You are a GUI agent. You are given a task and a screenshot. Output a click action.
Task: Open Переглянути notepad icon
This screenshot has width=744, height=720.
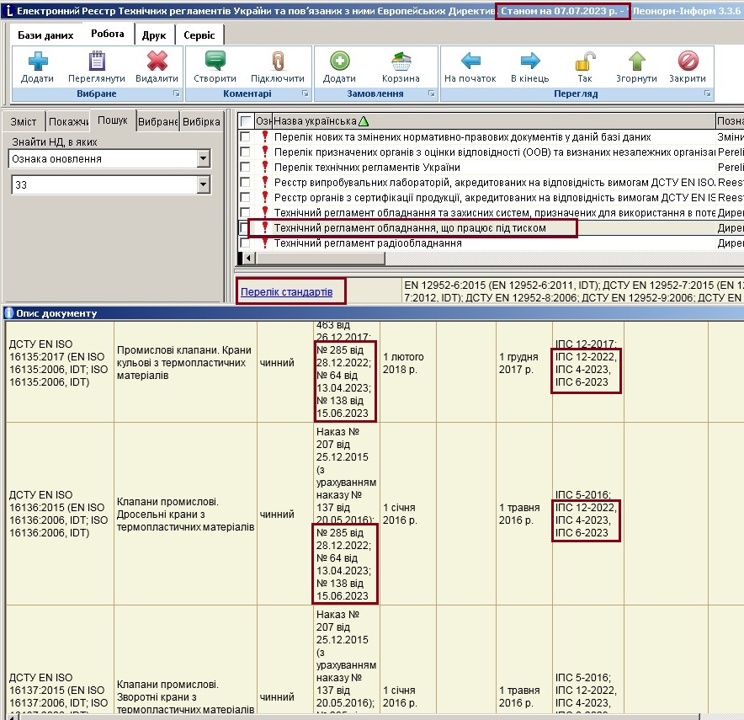(97, 61)
